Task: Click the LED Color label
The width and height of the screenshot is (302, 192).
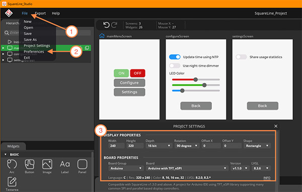Action: pyautogui.click(x=177, y=73)
